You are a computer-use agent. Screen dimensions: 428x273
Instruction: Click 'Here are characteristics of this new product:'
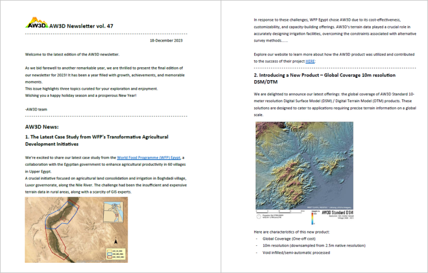pyautogui.click(x=292, y=232)
